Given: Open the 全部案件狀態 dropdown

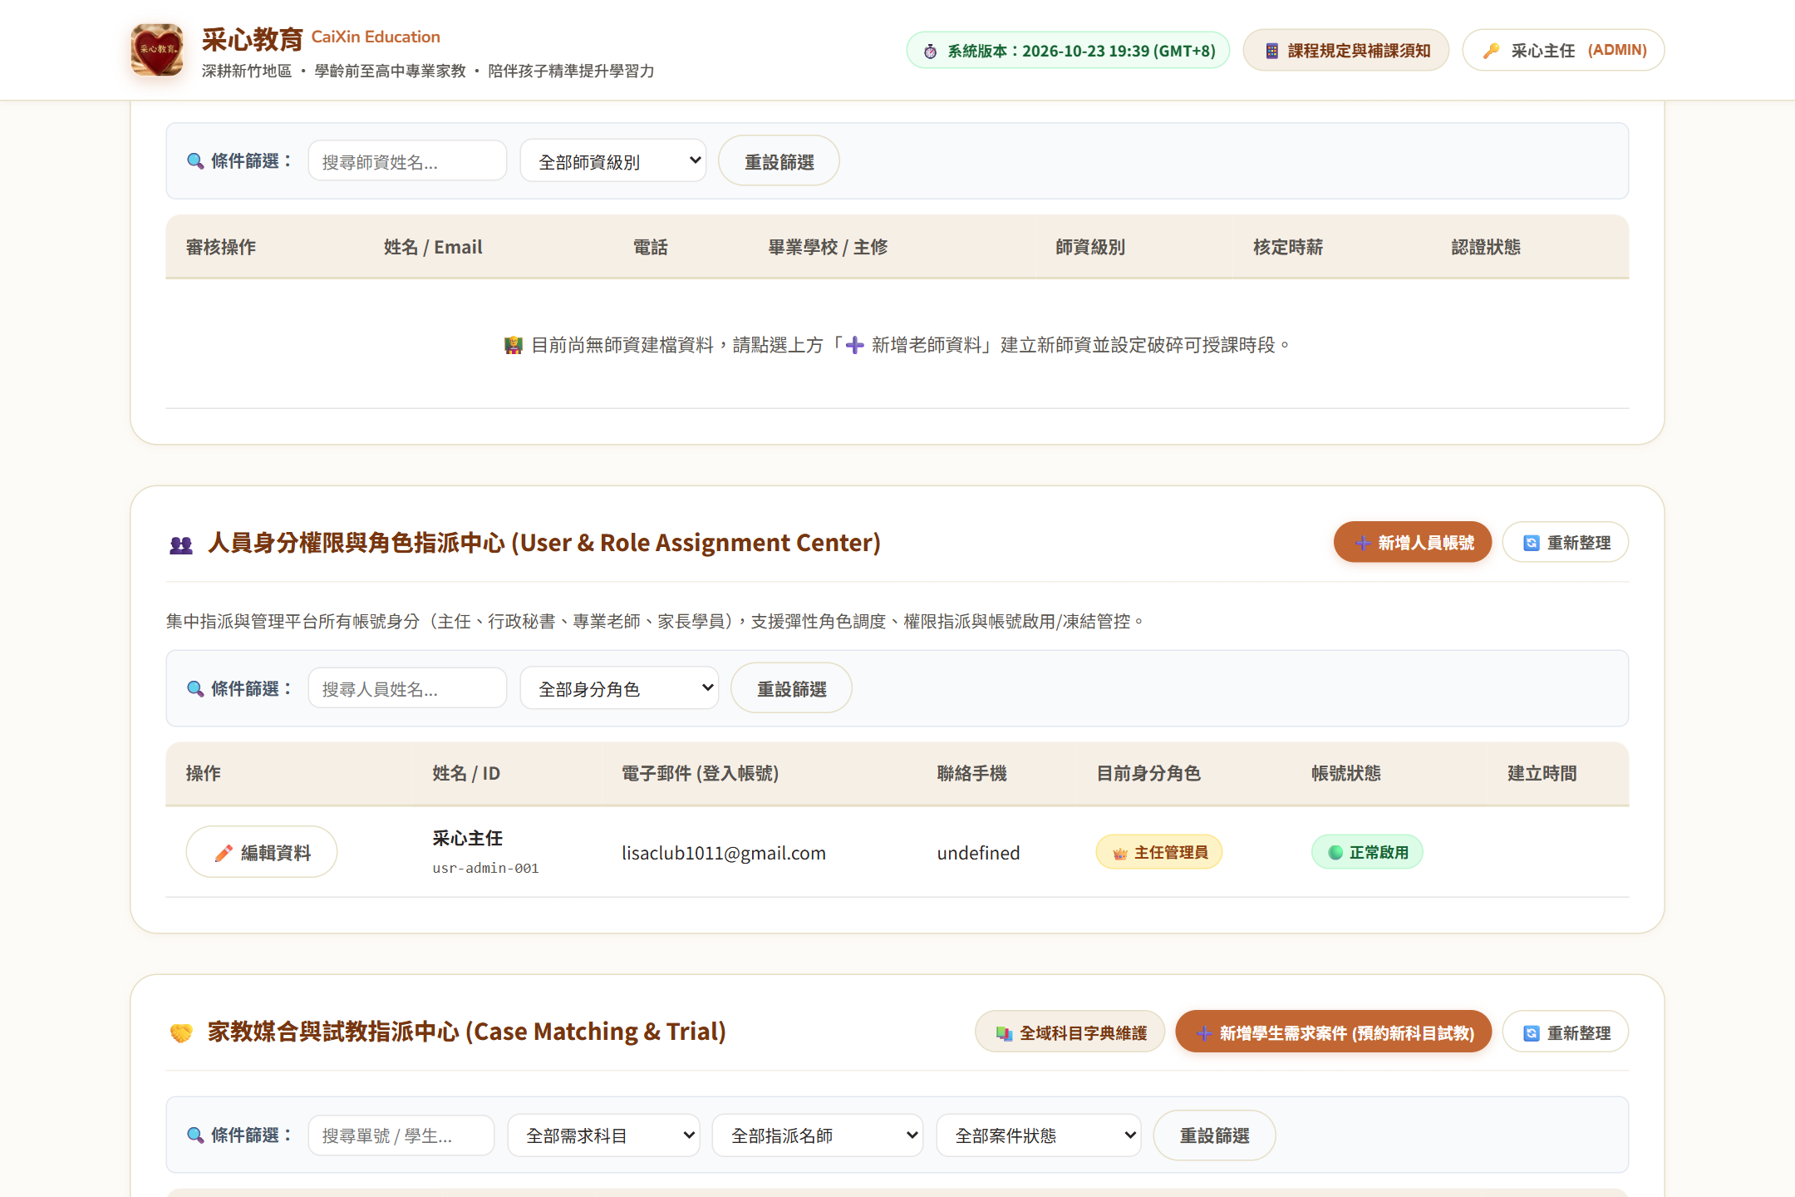Looking at the screenshot, I should pos(1039,1135).
